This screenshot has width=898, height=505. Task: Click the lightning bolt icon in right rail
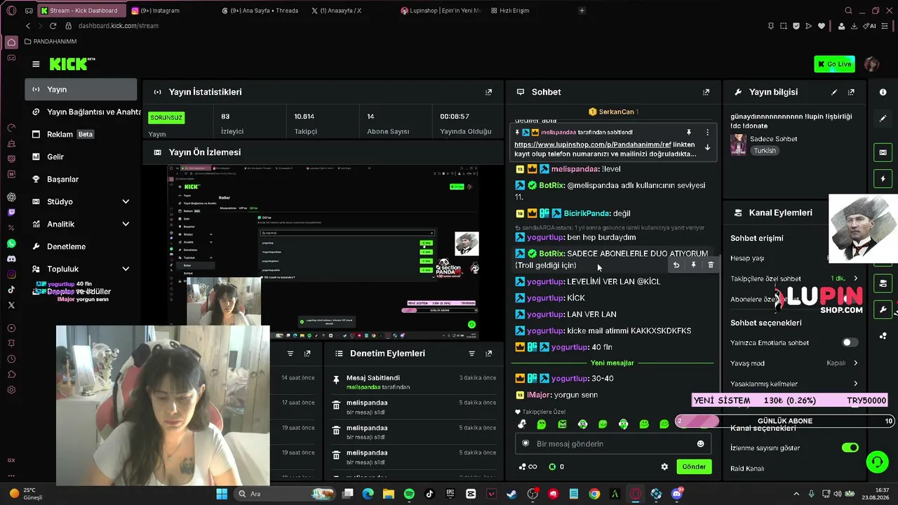coord(883,179)
